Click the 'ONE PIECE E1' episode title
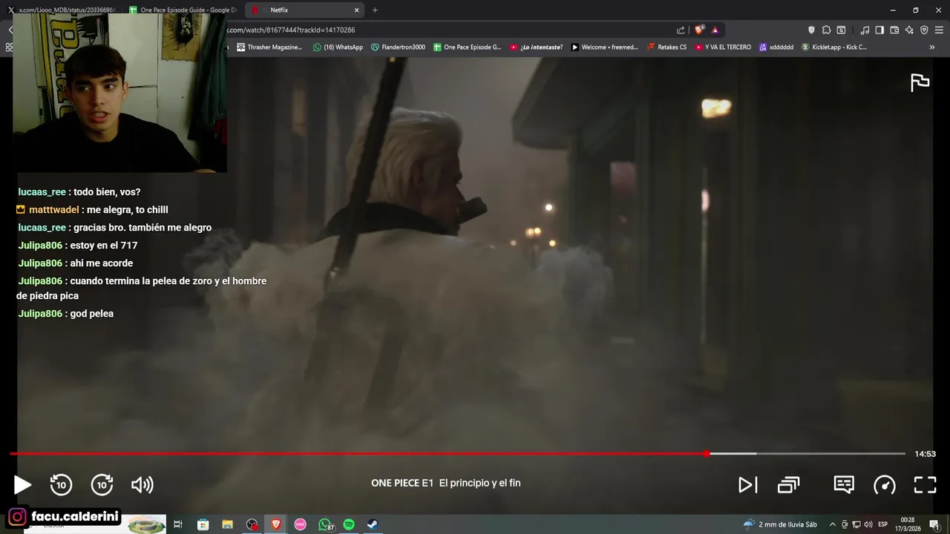The width and height of the screenshot is (950, 534). 402,483
